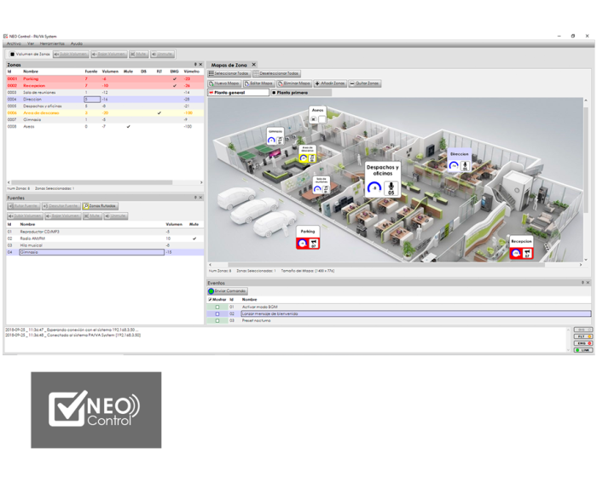Image resolution: width=597 pixels, height=477 pixels.
Task: Click the Eliminar Mapa button
Action: click(293, 83)
